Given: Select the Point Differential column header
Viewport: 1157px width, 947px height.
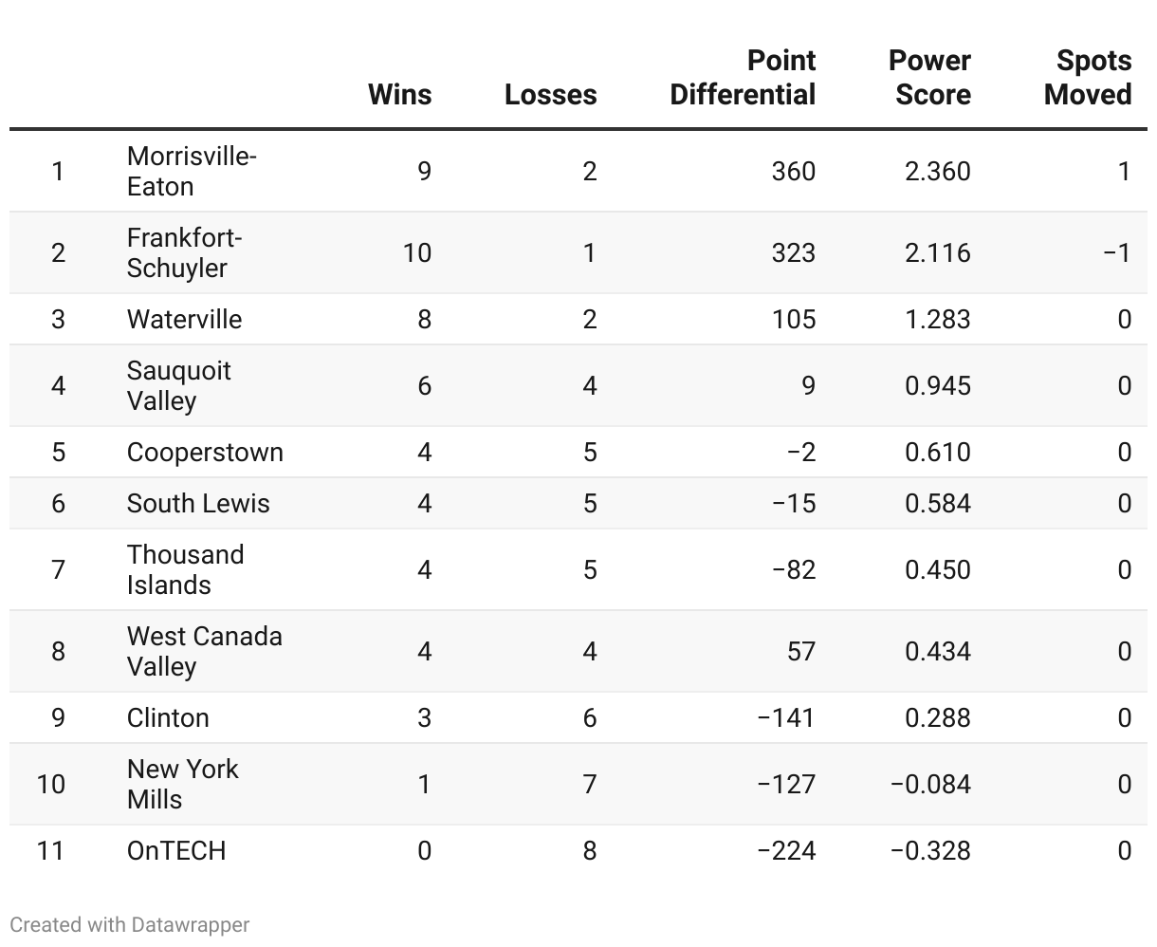Looking at the screenshot, I should [x=743, y=78].
